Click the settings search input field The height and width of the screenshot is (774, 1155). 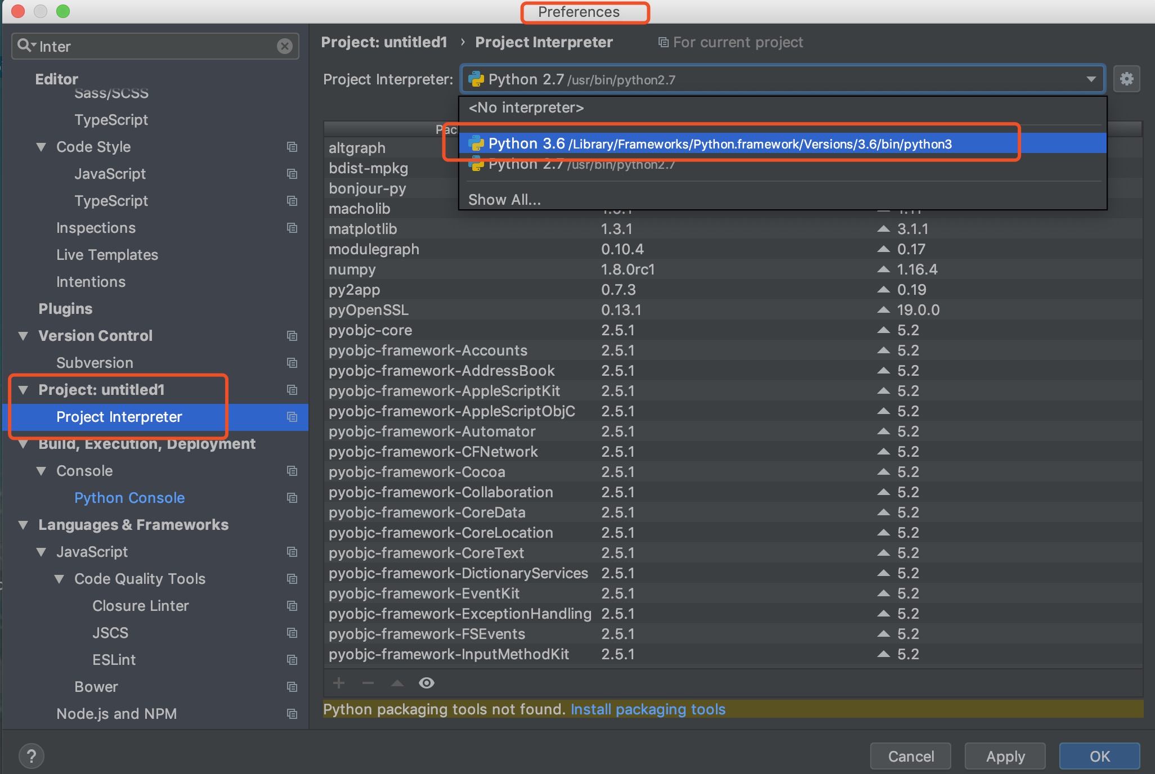point(152,46)
